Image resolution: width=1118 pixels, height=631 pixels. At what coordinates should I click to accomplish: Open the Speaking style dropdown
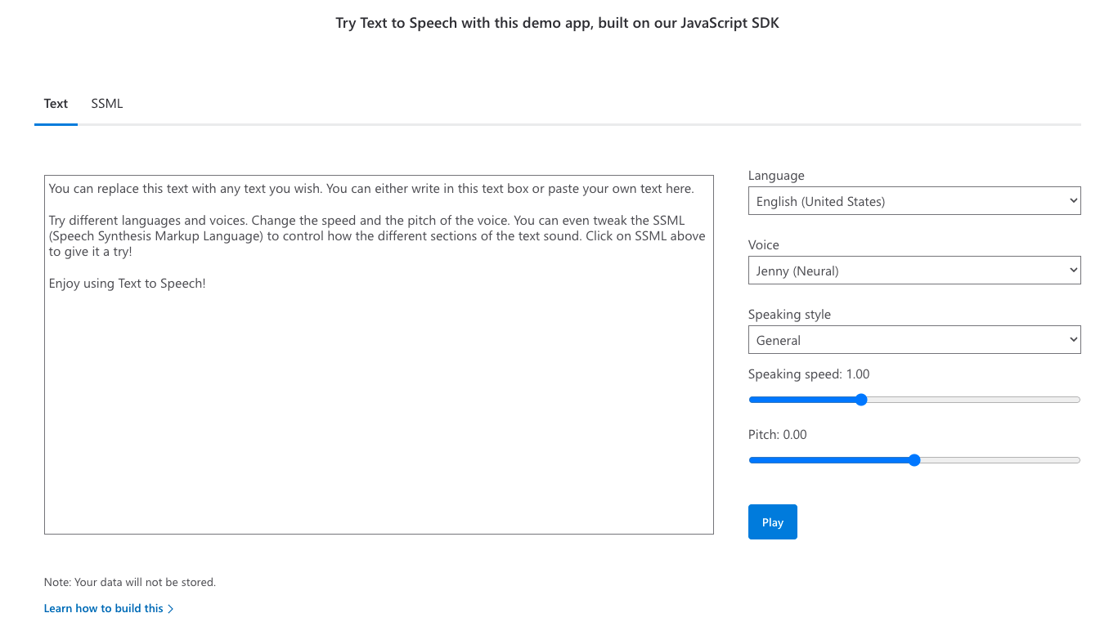914,340
